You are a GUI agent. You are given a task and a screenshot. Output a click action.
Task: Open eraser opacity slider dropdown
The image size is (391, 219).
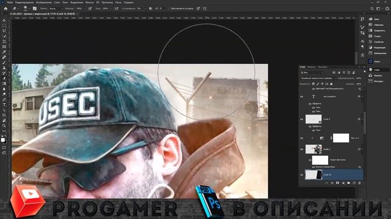[85, 9]
